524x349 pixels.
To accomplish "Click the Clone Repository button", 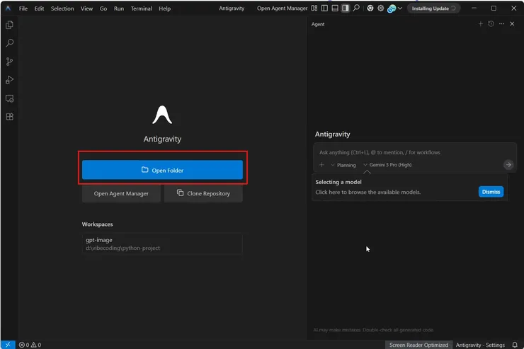I will point(203,193).
